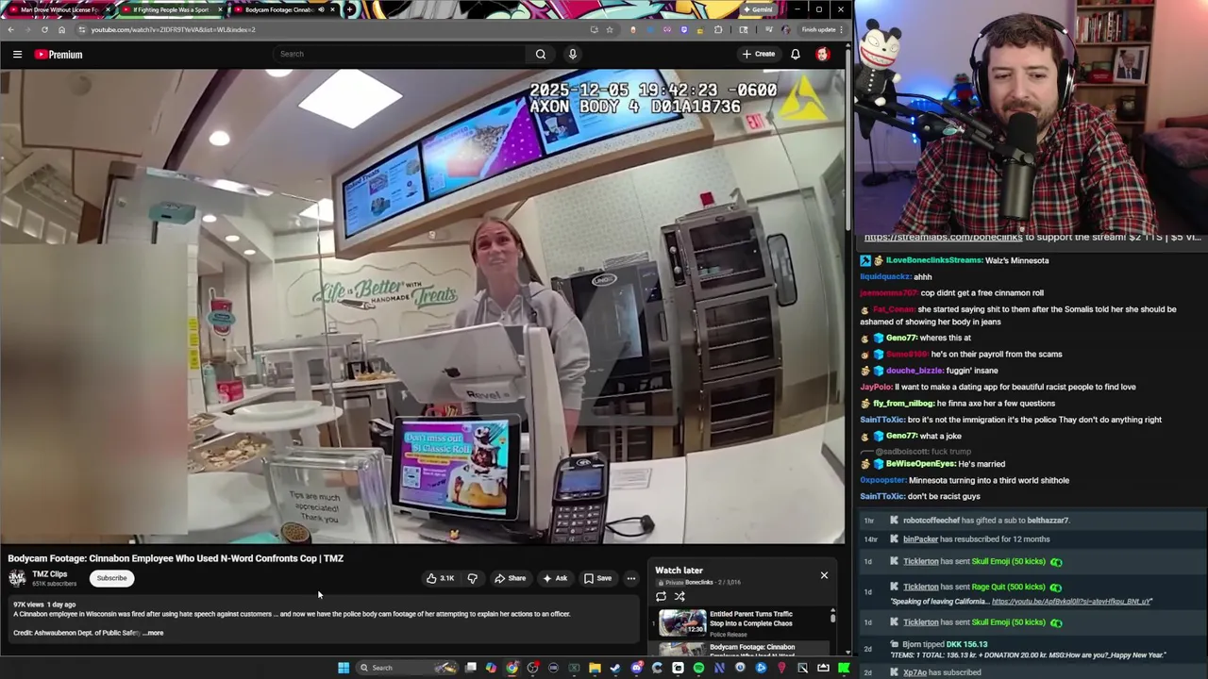Click the Ask AI button
This screenshot has width=1208, height=679.
tap(555, 578)
